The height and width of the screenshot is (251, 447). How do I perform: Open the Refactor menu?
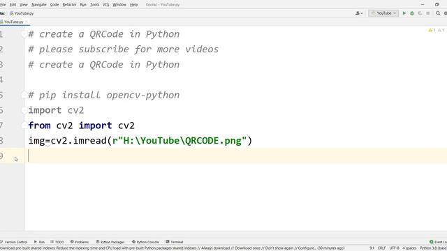click(x=69, y=5)
